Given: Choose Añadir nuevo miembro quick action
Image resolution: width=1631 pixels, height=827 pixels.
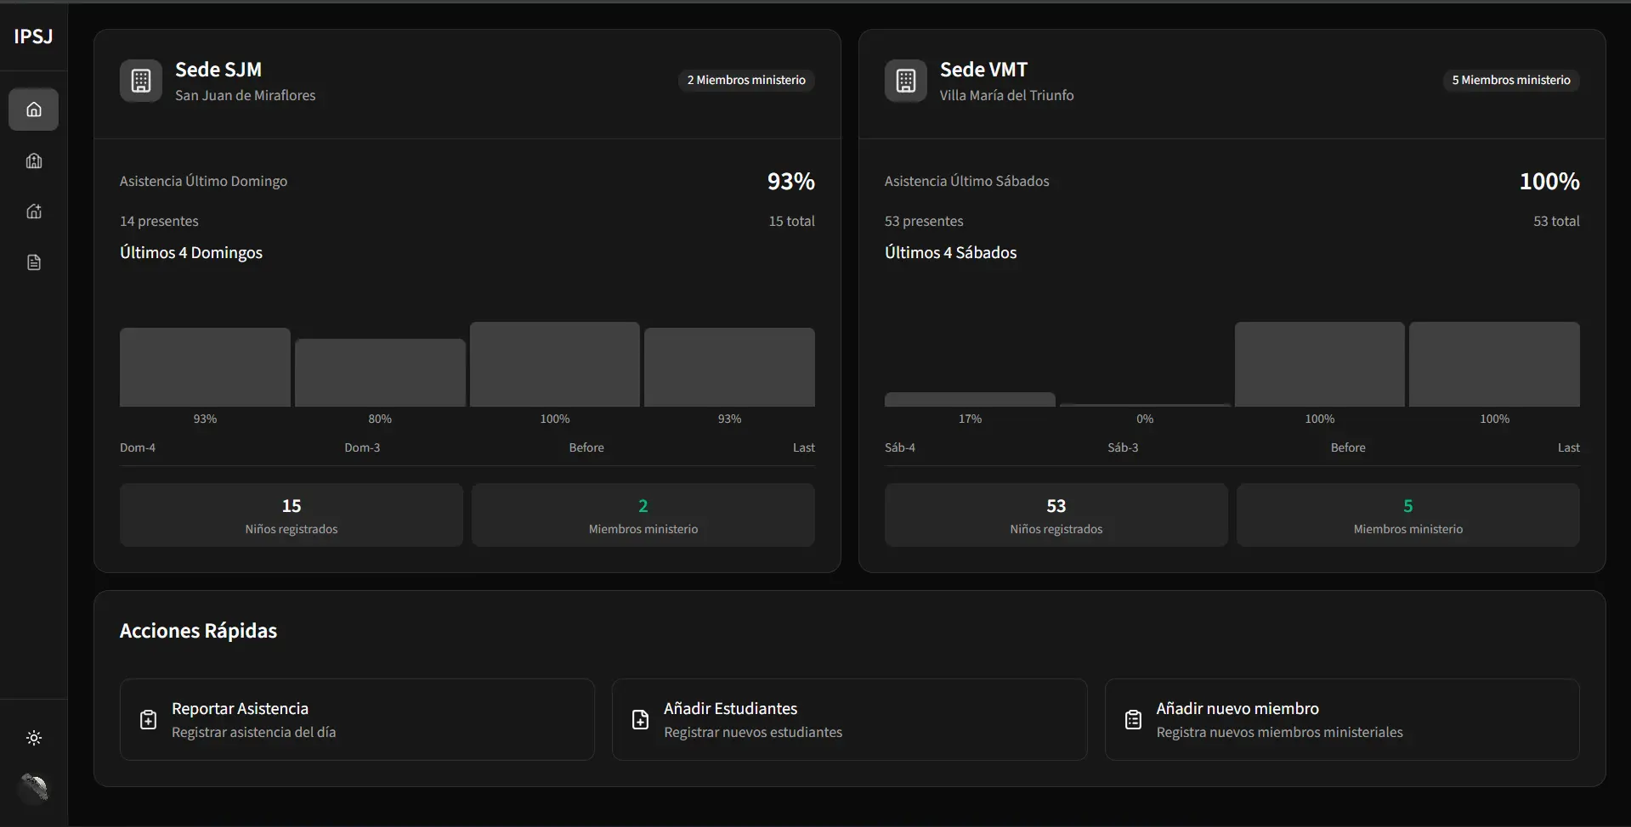Looking at the screenshot, I should point(1341,719).
